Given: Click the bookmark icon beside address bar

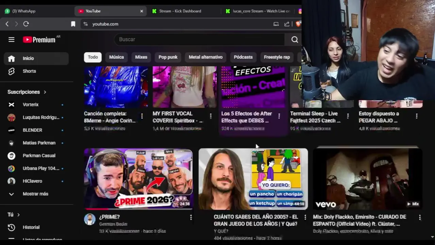Looking at the screenshot, I should (73, 24).
